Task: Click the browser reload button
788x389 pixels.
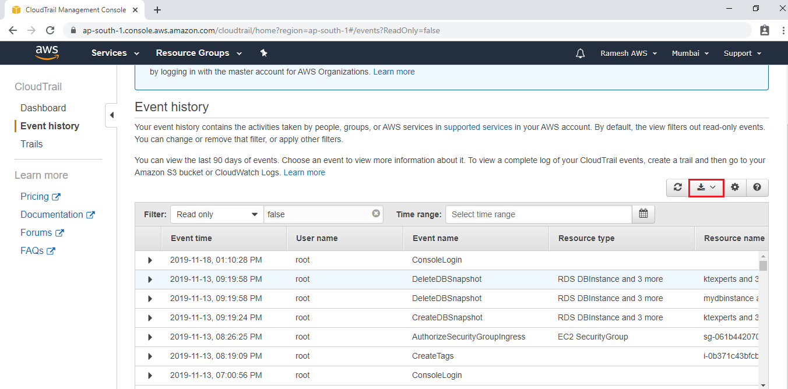Action: tap(50, 30)
